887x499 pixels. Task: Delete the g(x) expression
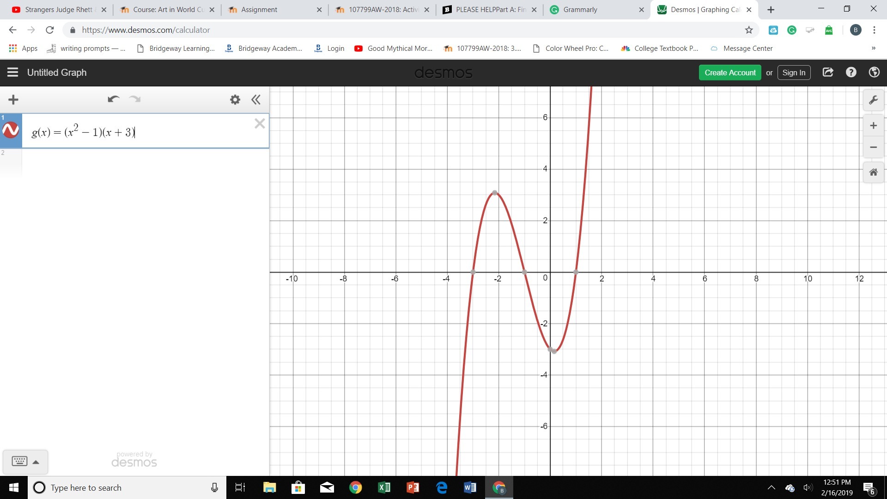pyautogui.click(x=260, y=123)
